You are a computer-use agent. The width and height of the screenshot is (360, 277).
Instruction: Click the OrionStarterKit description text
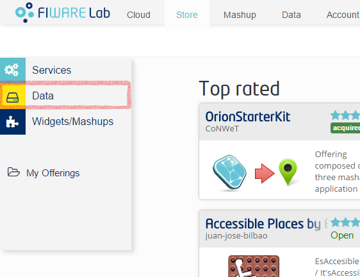pyautogui.click(x=338, y=171)
